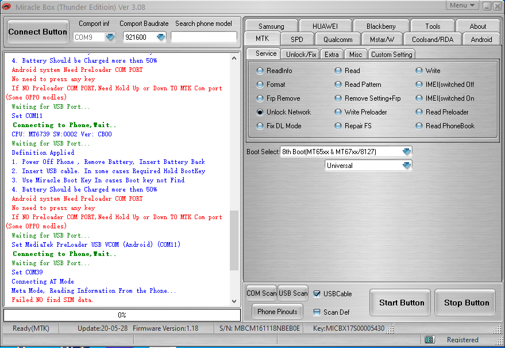
Task: Open the Comport Baudrate dropdown arrow
Action: [161, 37]
